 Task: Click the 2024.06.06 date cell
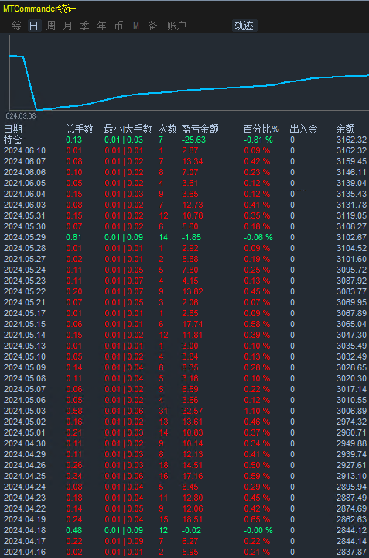(x=25, y=172)
